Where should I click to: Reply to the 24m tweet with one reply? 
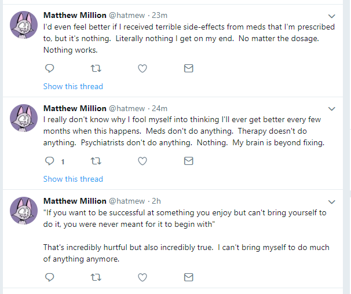(50, 161)
